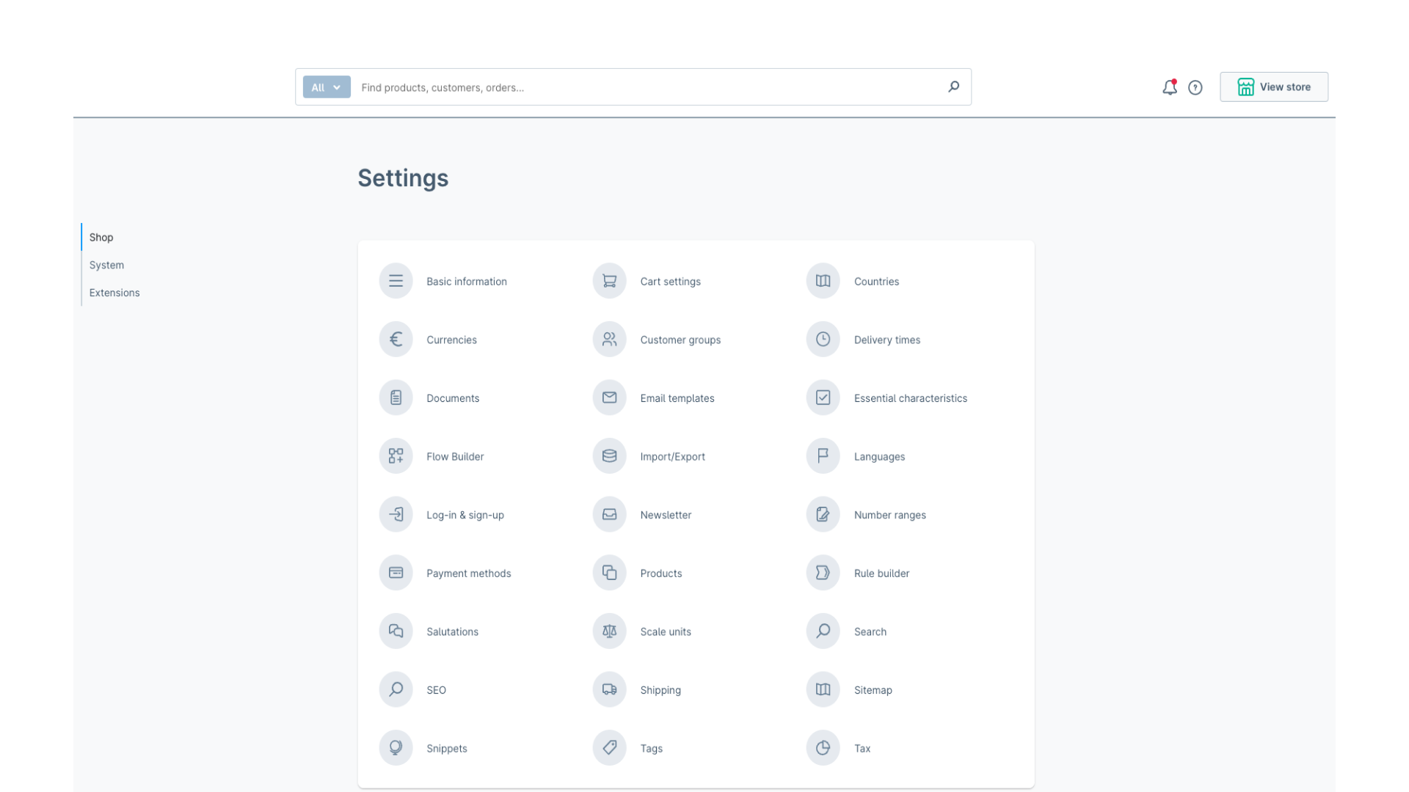Viewport: 1409px width, 792px height.
Task: Click the search input field
Action: [633, 86]
